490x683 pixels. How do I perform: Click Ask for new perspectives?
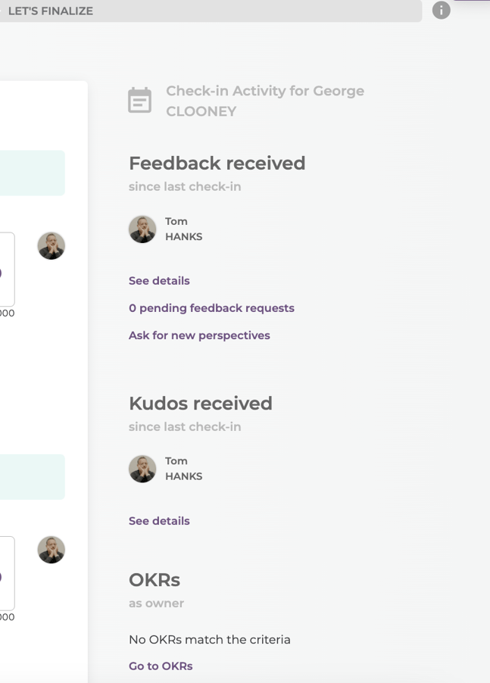199,335
